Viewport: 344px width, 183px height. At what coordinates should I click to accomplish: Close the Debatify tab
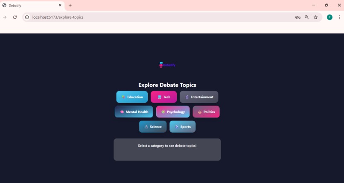(x=60, y=5)
